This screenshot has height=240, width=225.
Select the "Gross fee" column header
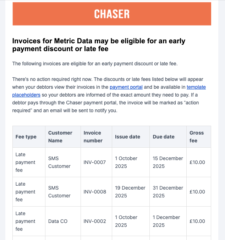(x=197, y=137)
